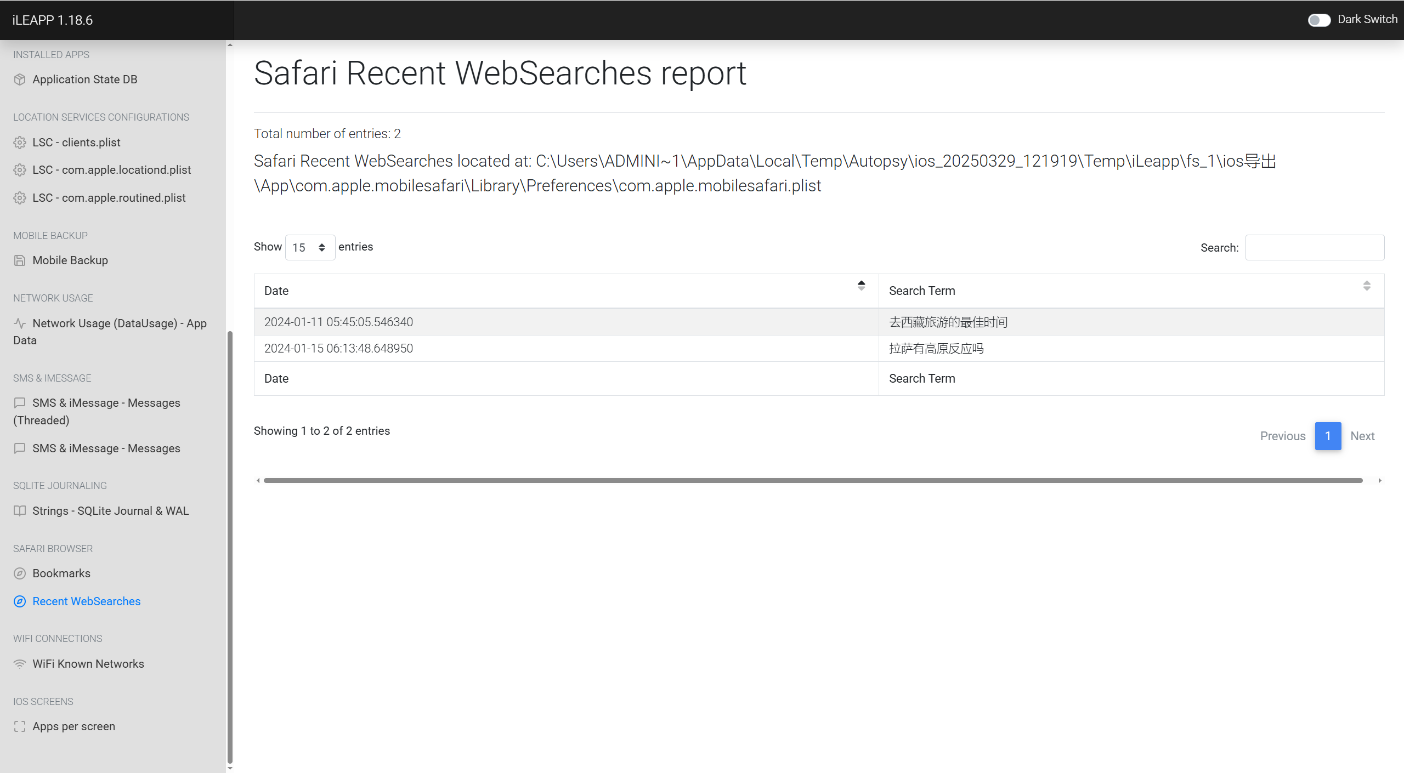Click the compass icon beside Bookmarks
Screen dimensions: 1404x773
[20, 573]
